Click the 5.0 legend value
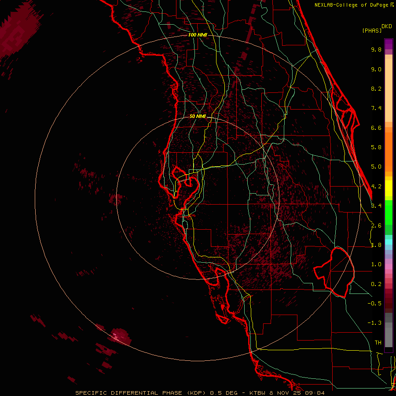This screenshot has height=396, width=396. click(x=376, y=167)
